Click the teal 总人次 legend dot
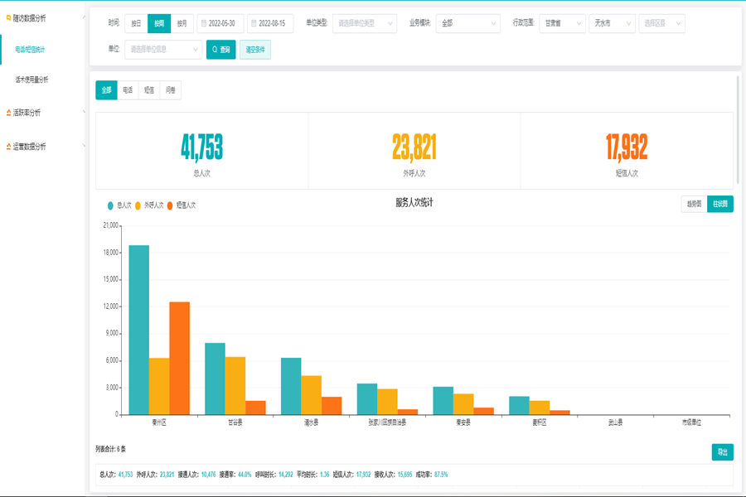Viewport: 746px width, 497px height. (111, 205)
